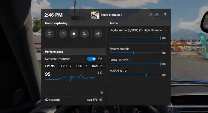208x113 pixels.
Task: Switch to the RAM performance tab
Action: pyautogui.click(x=98, y=66)
